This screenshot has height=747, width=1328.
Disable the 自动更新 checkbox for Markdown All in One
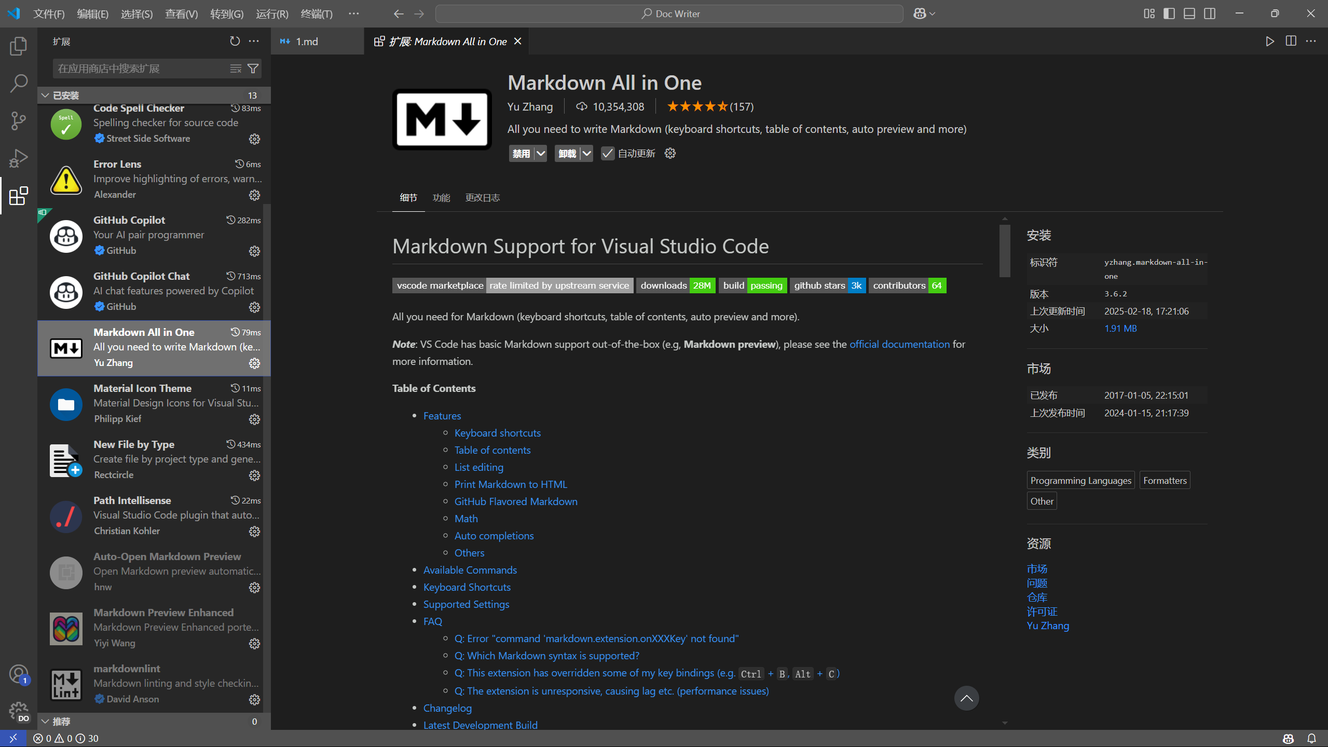[x=607, y=153]
